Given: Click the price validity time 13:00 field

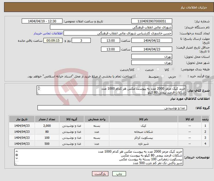Looking at the screenshot, I should [111, 49].
